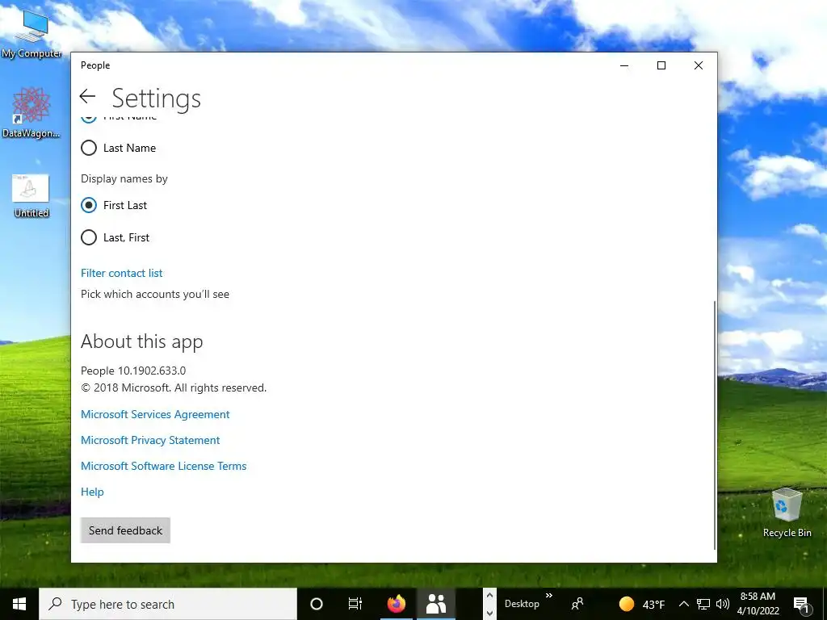Click the People 10.1902.633.0 version text

[133, 371]
